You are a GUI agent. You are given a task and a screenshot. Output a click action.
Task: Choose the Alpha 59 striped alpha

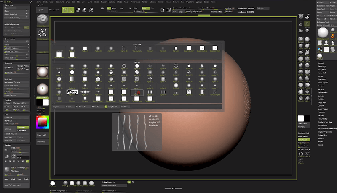[x=150, y=92]
